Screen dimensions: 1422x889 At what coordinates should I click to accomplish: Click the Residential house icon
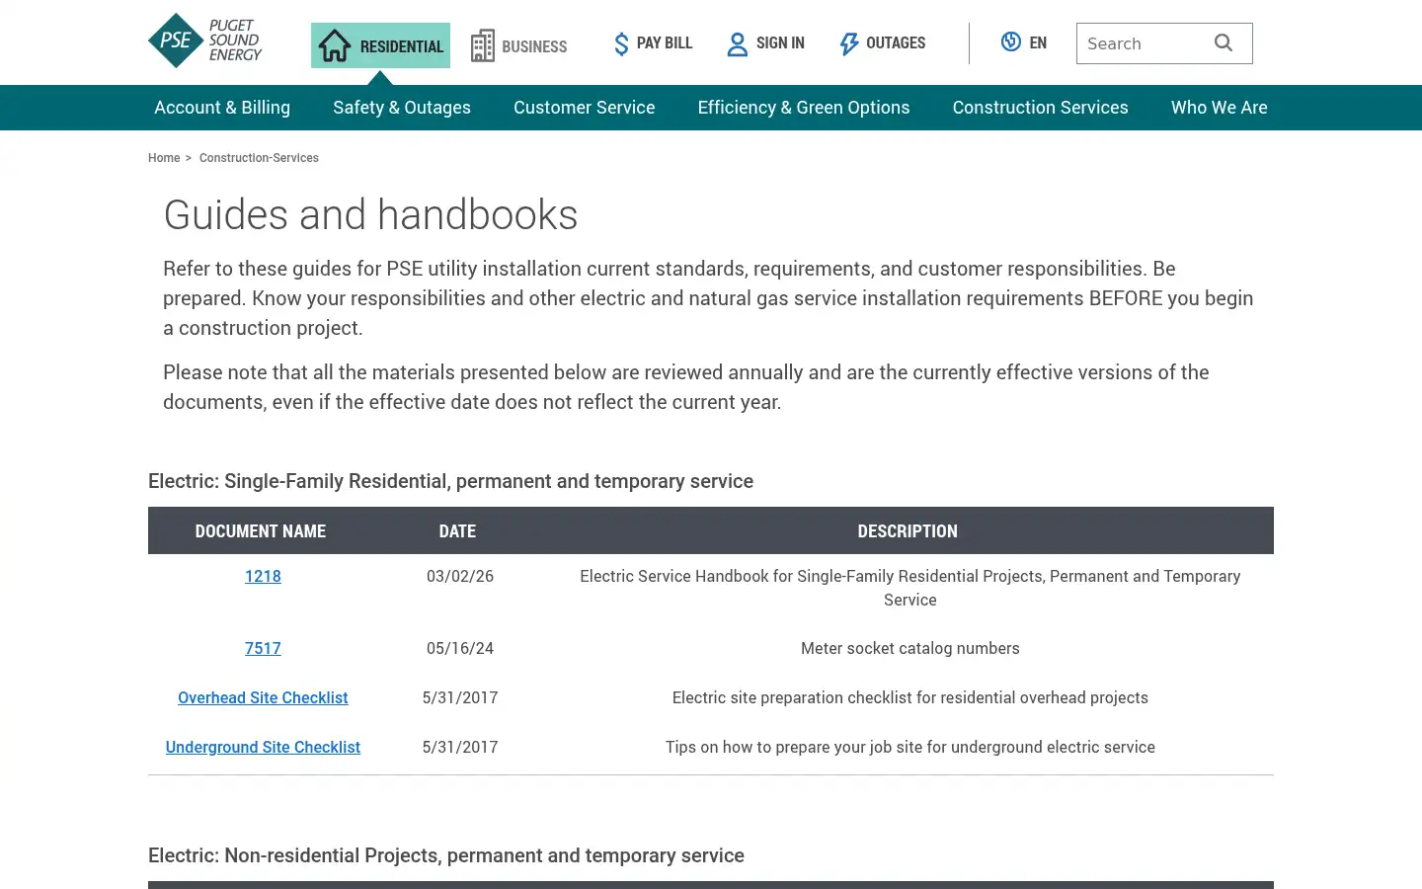tap(335, 45)
